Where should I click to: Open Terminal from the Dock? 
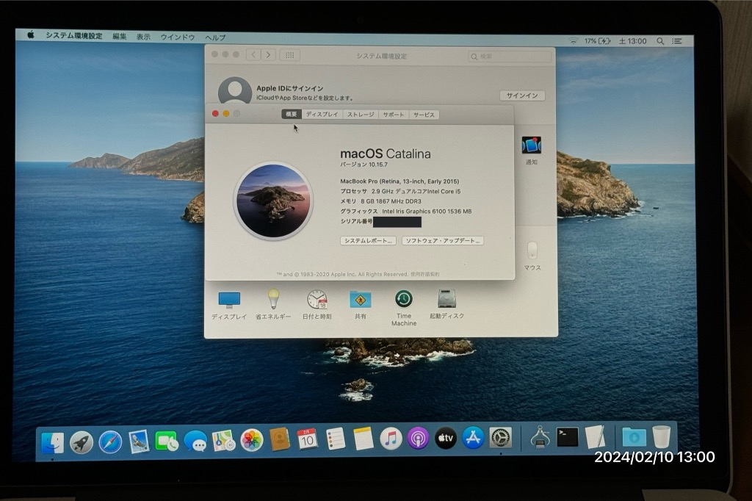point(568,436)
